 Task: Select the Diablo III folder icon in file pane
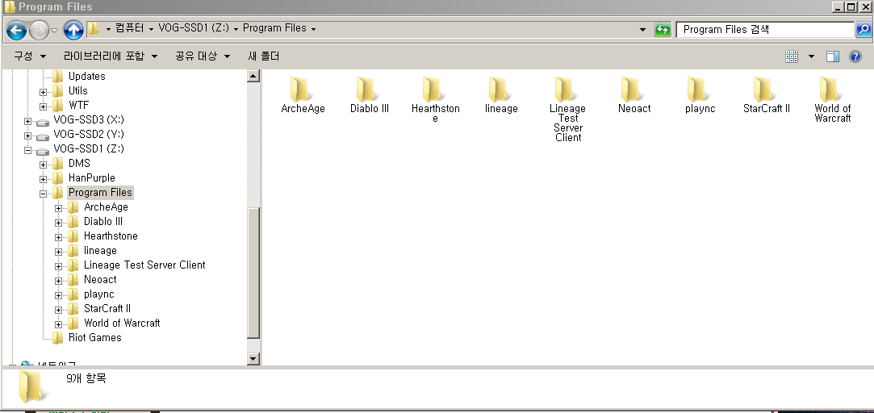(369, 90)
